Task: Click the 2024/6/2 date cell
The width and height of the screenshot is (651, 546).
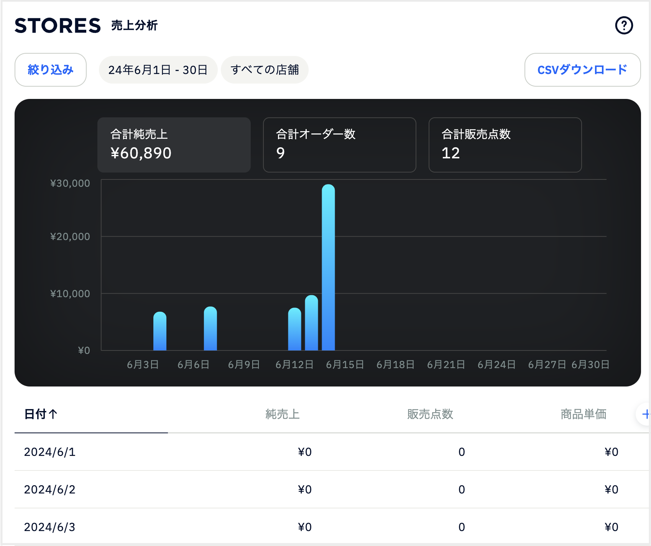Action: pyautogui.click(x=50, y=490)
